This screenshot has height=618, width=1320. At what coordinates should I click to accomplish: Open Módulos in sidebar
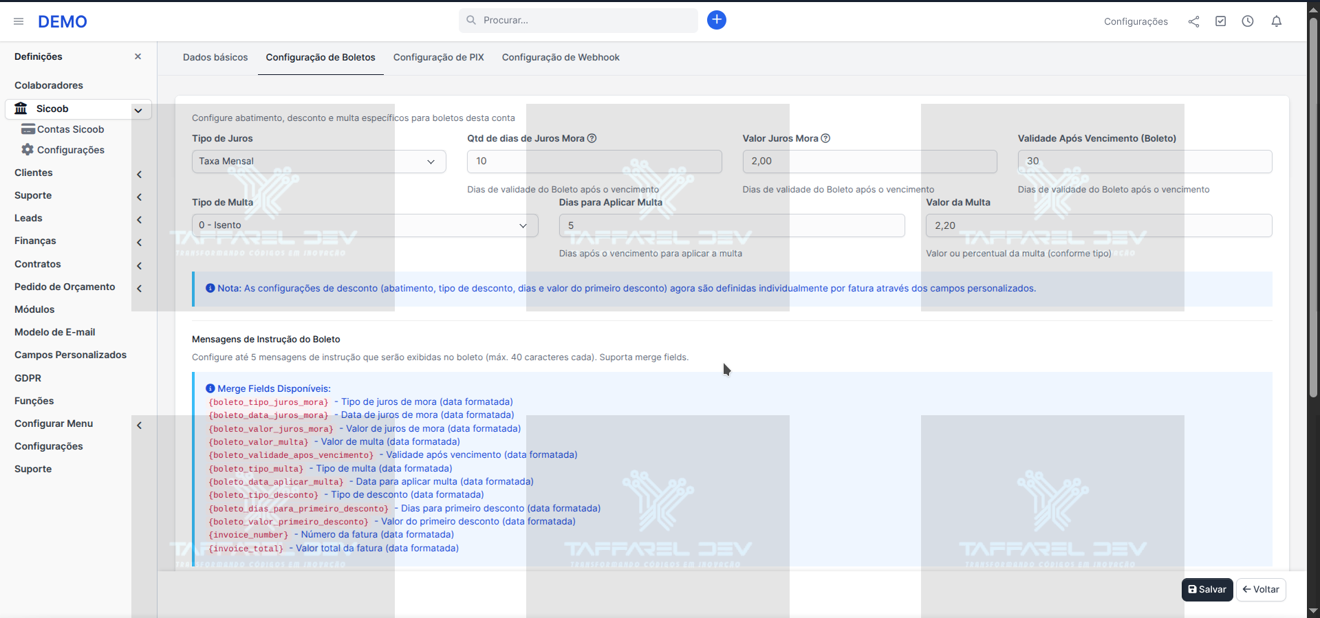coord(34,309)
